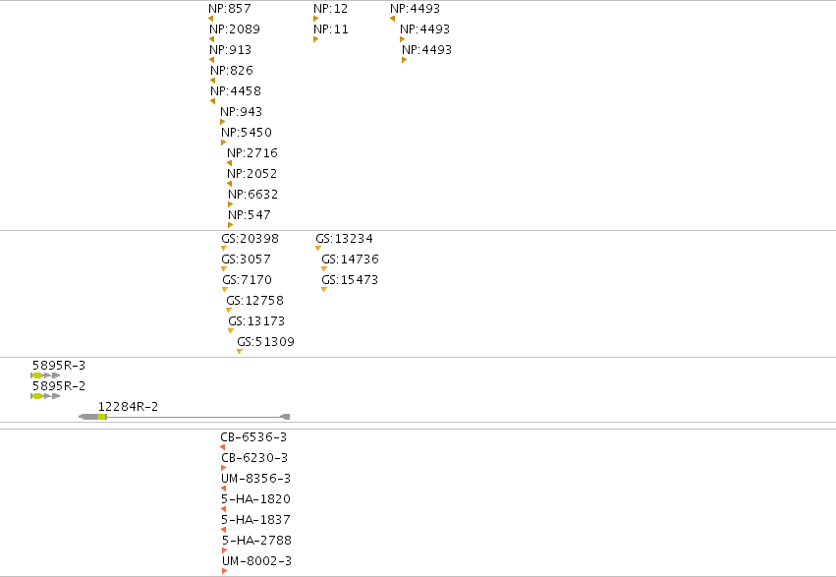This screenshot has height=577, width=836.
Task: Click the NP:943 text label
Action: tap(242, 112)
